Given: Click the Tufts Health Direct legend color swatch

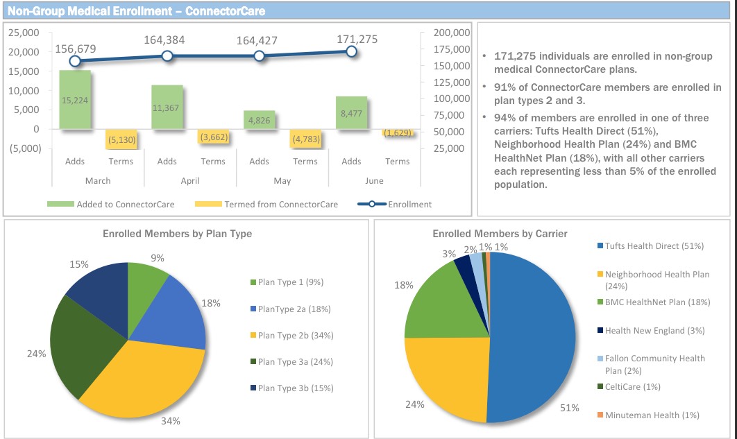Looking at the screenshot, I should (x=600, y=246).
